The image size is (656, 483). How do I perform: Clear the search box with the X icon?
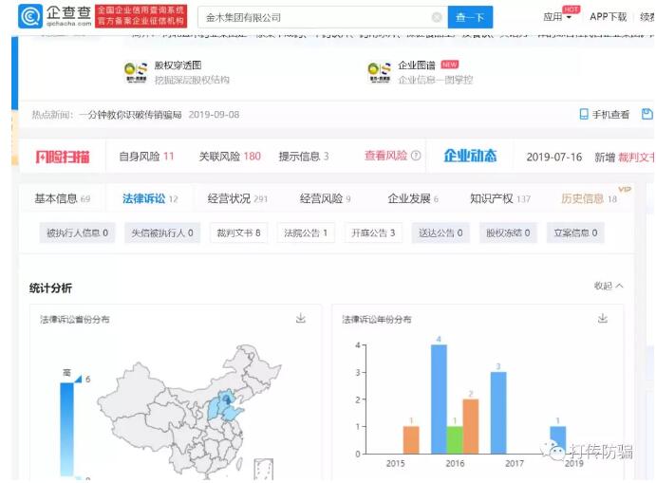(x=437, y=17)
